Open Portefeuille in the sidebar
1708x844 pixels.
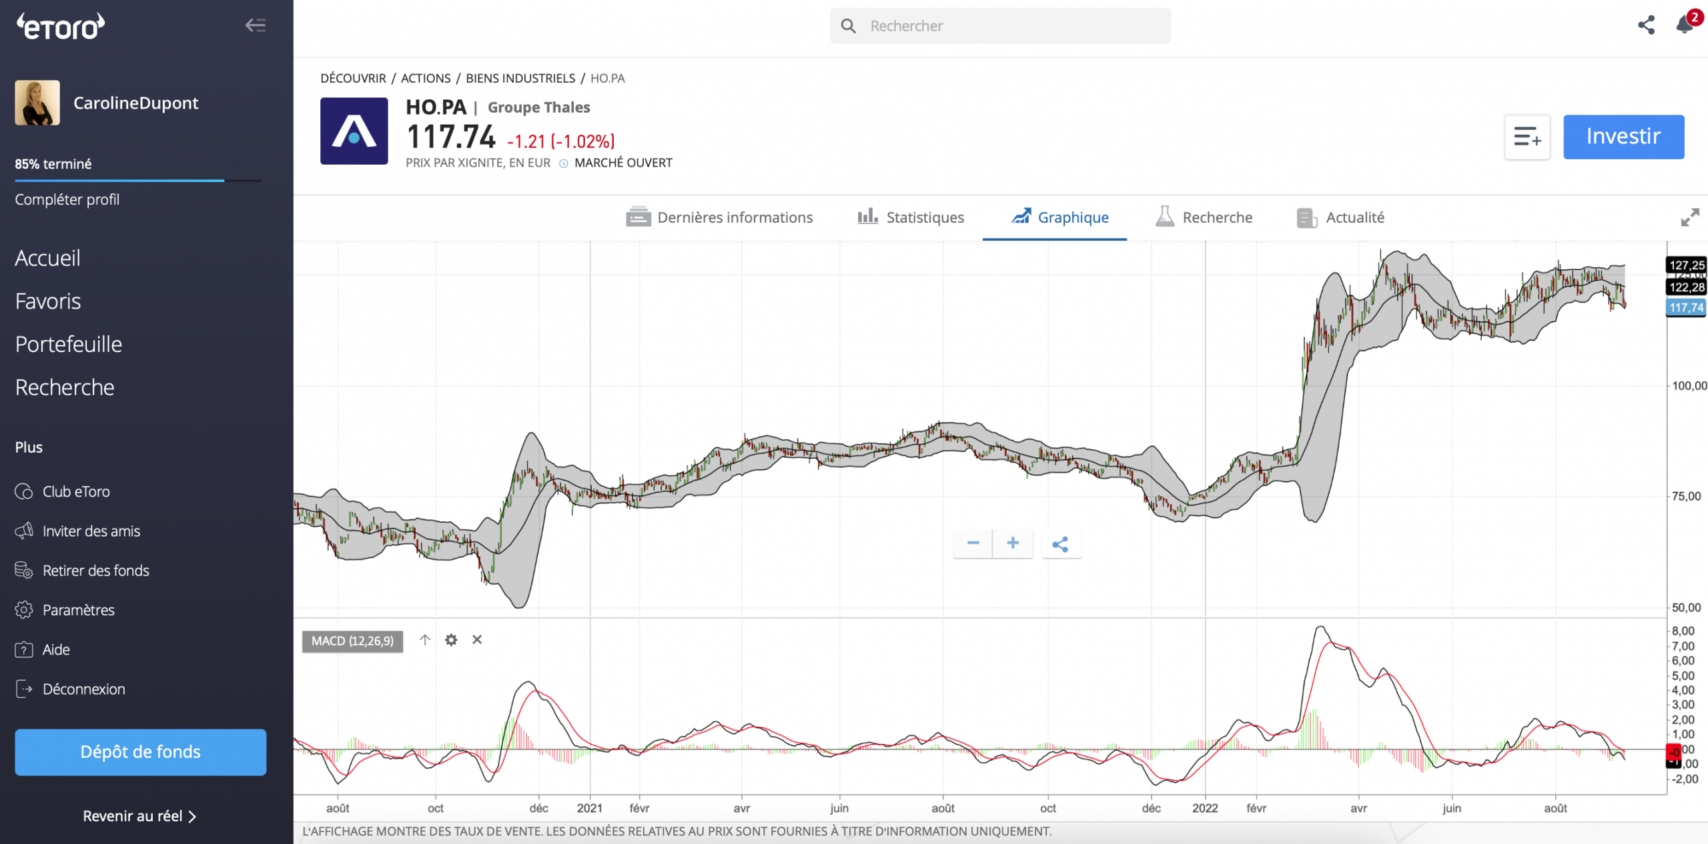point(69,344)
